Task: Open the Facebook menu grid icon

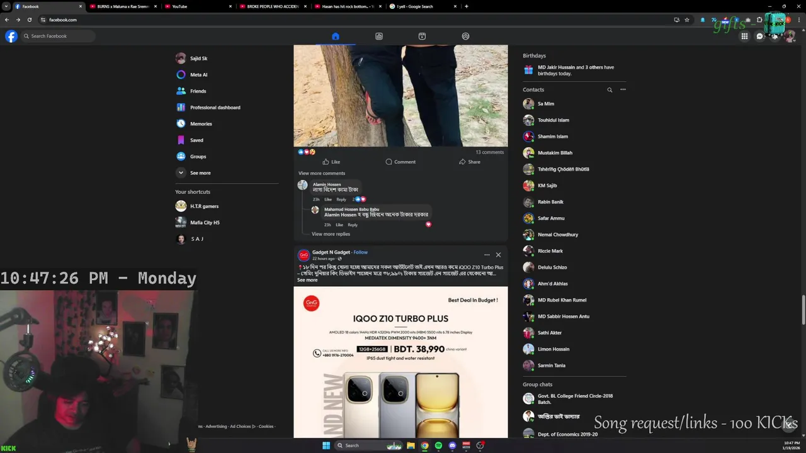Action: pyautogui.click(x=744, y=36)
